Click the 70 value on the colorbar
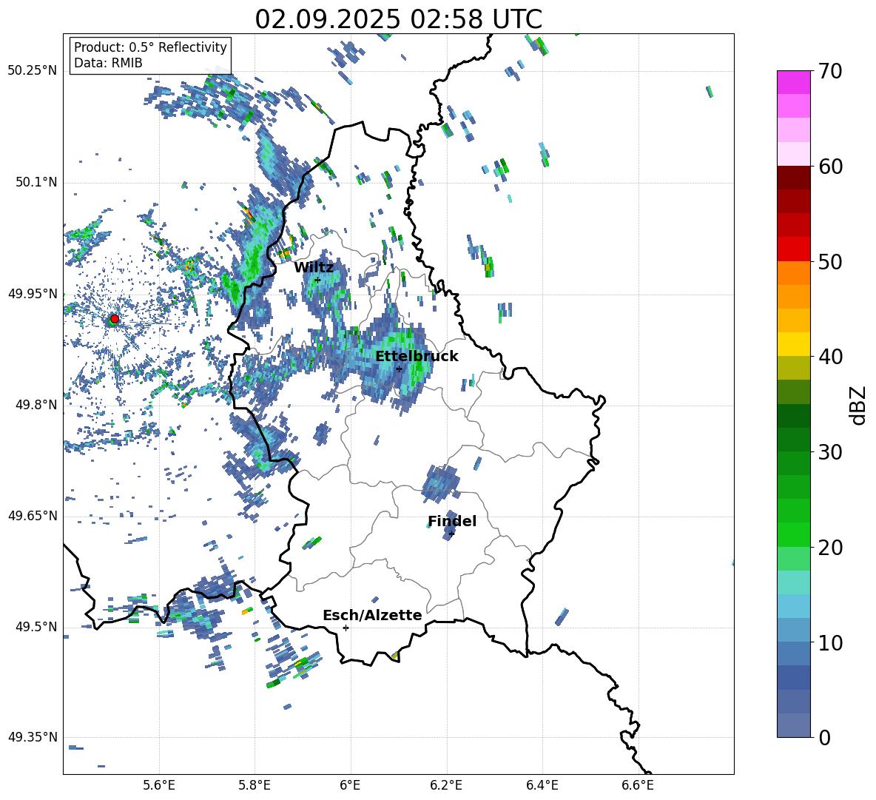The width and height of the screenshot is (876, 800). pyautogui.click(x=829, y=71)
